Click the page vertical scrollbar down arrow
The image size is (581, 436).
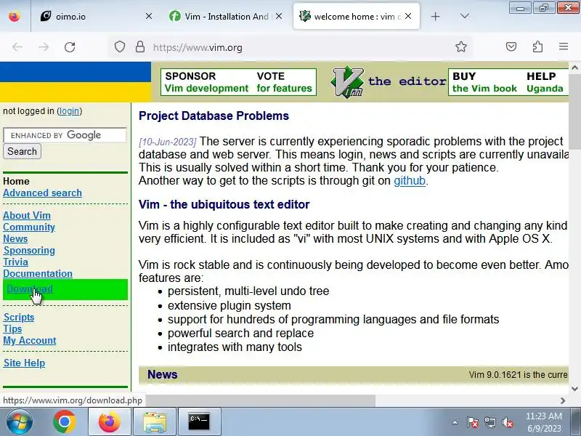574,389
